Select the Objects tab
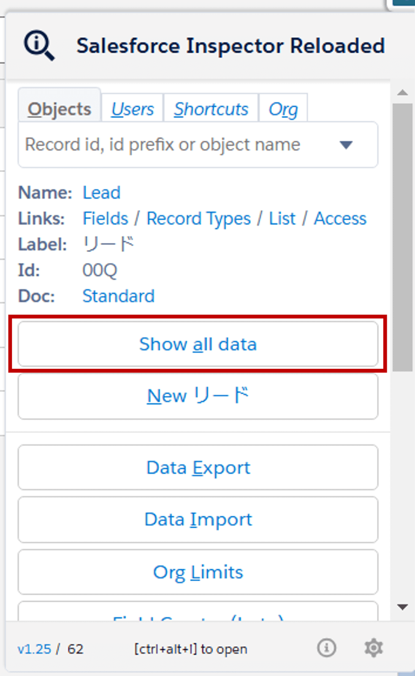415x676 pixels. (59, 109)
